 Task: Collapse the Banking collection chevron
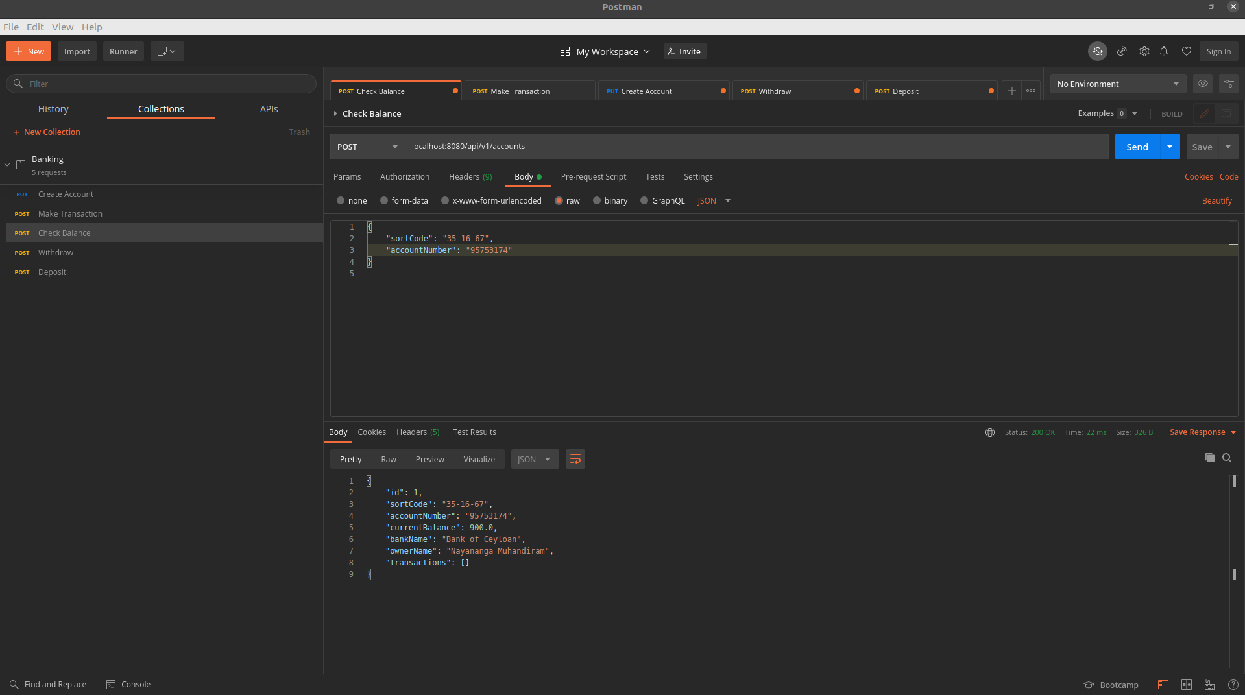pos(7,165)
